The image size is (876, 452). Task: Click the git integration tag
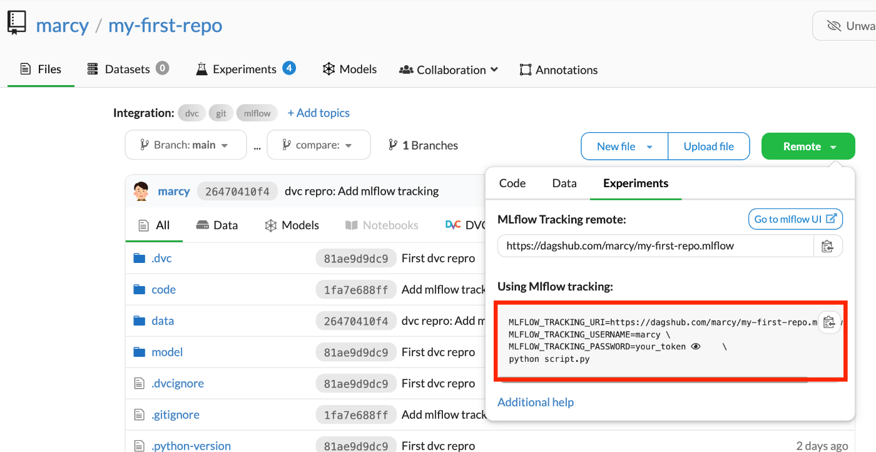click(x=221, y=113)
